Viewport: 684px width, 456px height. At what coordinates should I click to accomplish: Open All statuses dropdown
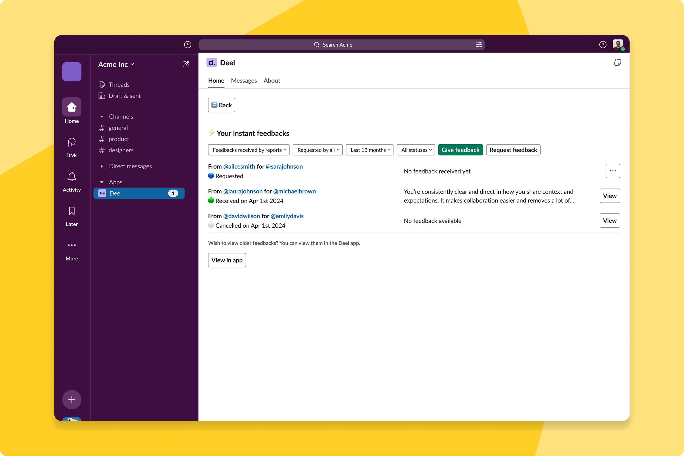[x=415, y=150]
